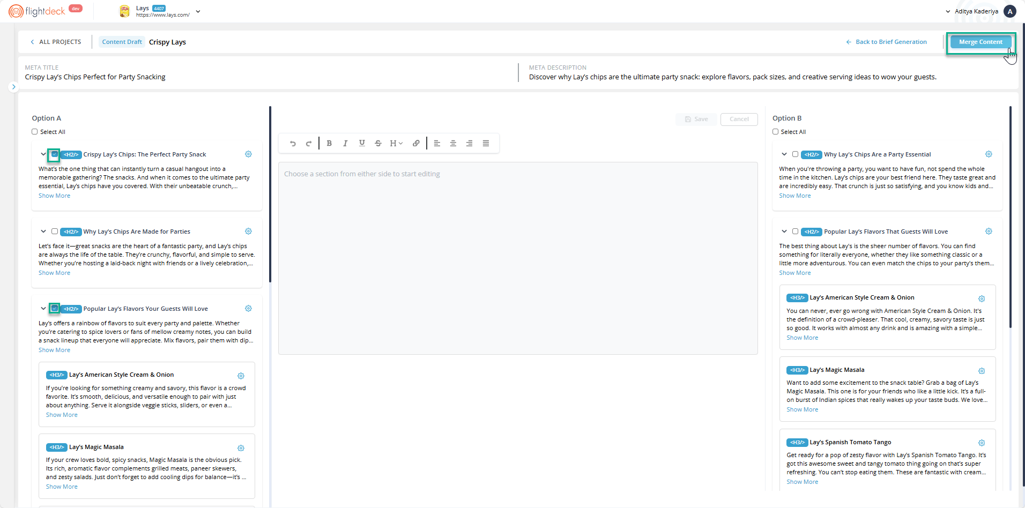Redo the edit in the editor toolbar

coord(309,144)
